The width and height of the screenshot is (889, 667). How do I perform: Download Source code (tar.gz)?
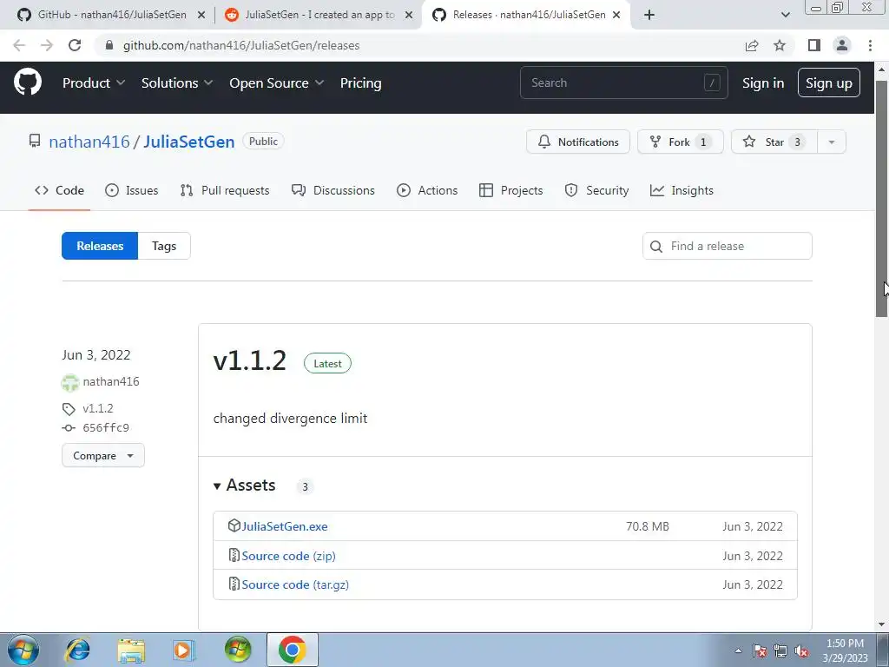click(295, 584)
